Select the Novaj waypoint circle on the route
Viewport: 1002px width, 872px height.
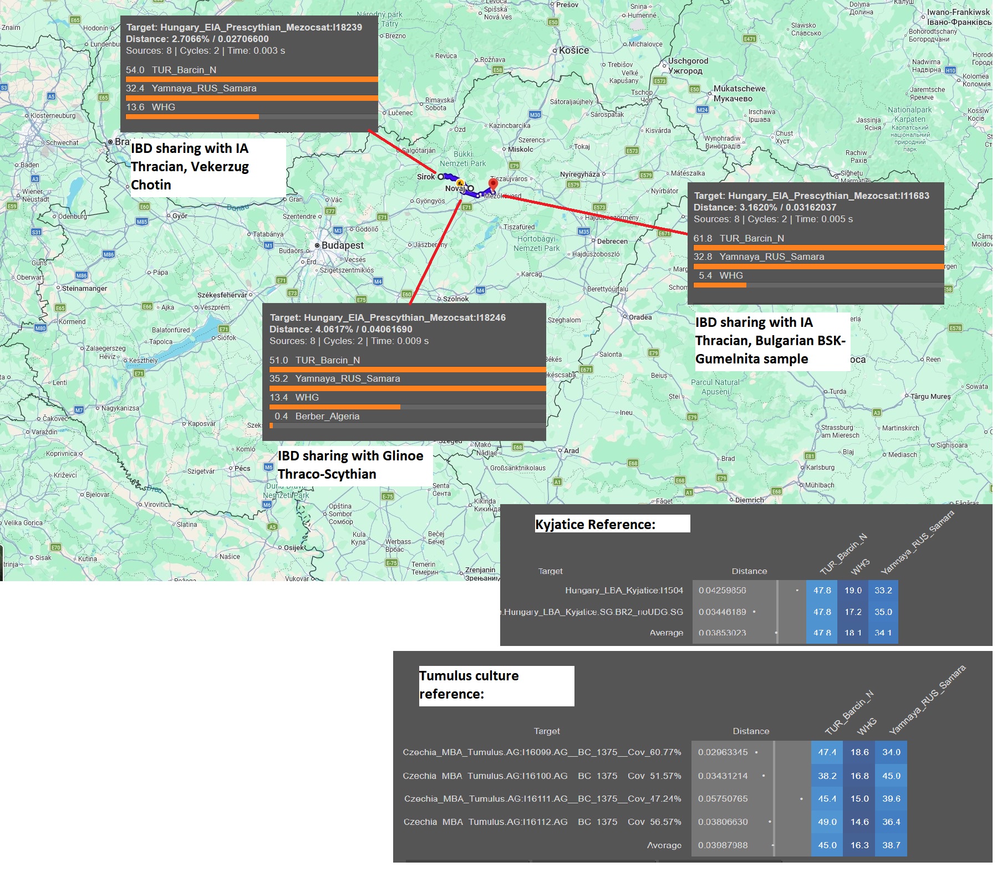[470, 188]
